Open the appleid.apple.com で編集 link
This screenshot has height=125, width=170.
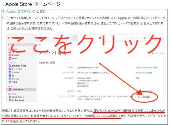pos(147,68)
